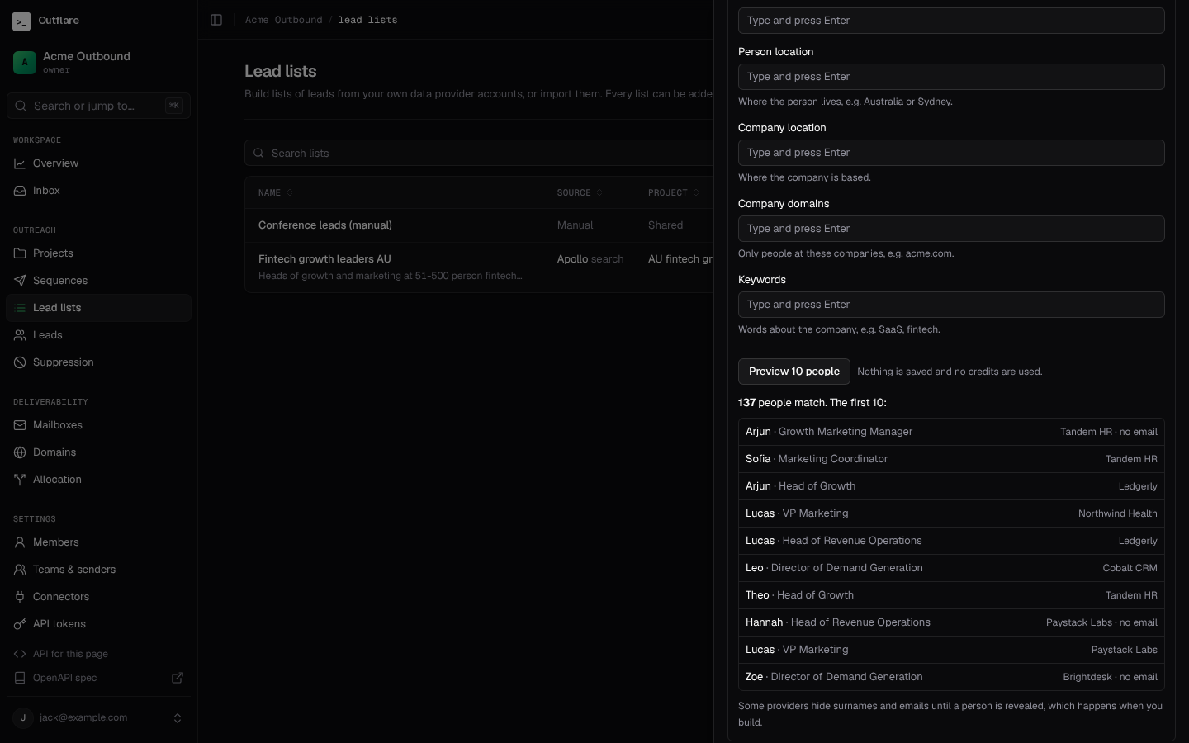Screen dimensions: 1189x743
Task: Open the Conference leads (manual) list
Action: click(x=325, y=225)
